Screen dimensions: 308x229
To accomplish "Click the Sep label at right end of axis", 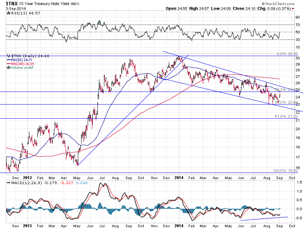I will 280,178.
